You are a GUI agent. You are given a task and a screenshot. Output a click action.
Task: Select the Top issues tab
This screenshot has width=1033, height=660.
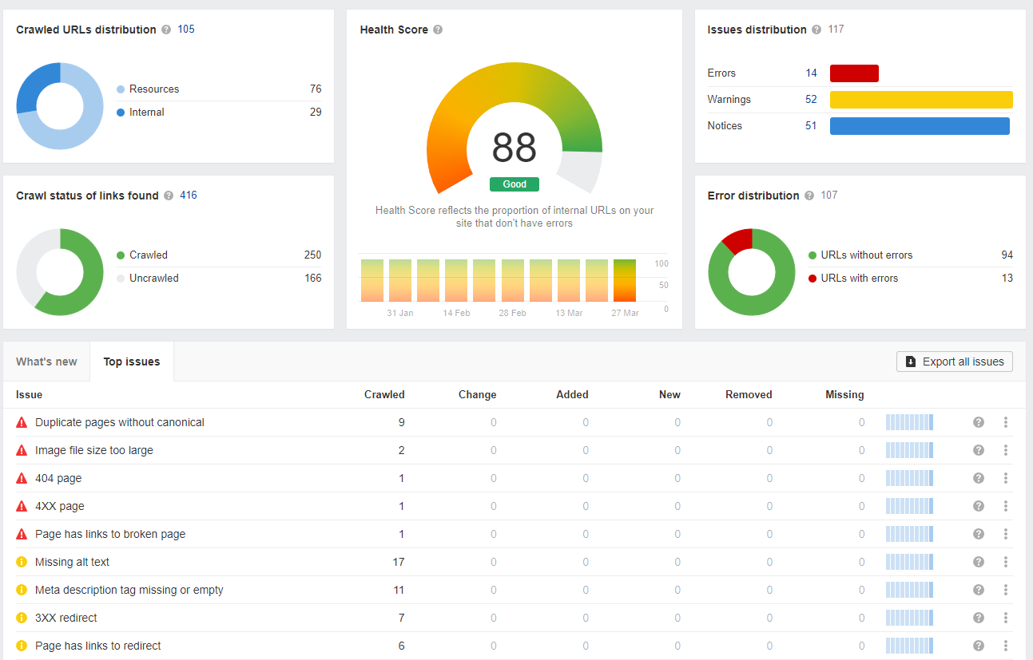pyautogui.click(x=132, y=362)
